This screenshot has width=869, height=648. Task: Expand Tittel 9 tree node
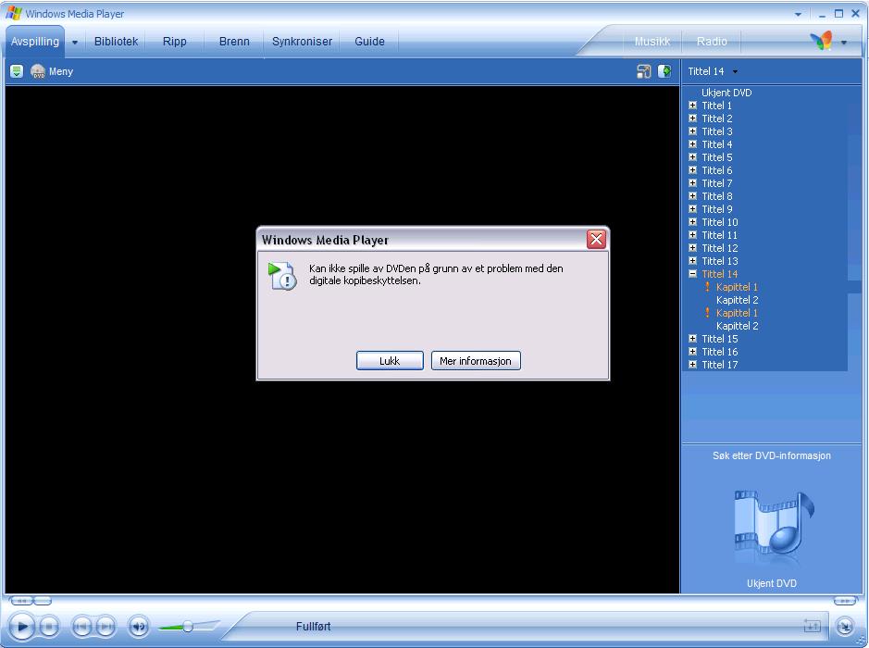[692, 209]
